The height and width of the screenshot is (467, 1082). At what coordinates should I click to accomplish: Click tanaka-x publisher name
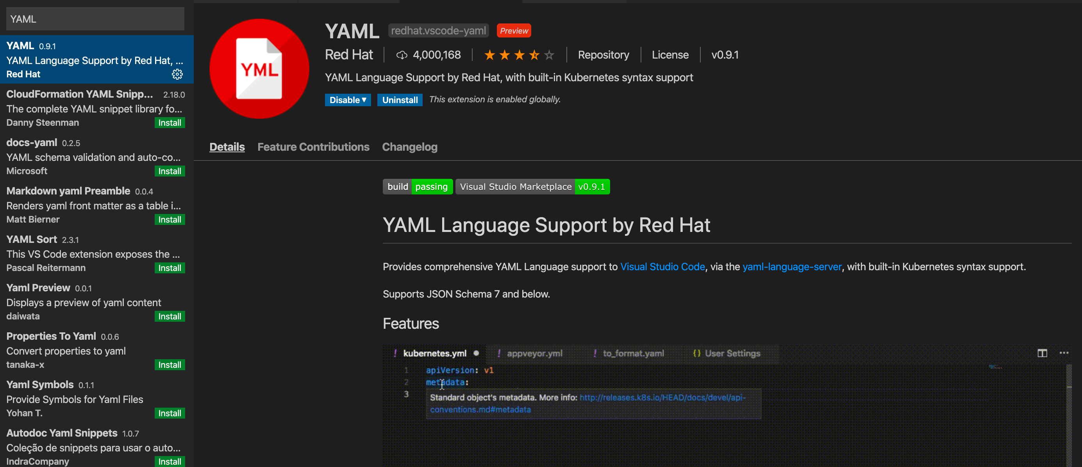[x=25, y=365]
